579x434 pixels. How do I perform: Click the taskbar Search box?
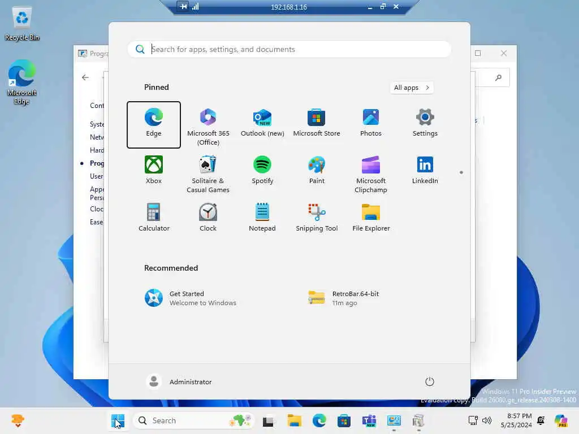[193, 420]
